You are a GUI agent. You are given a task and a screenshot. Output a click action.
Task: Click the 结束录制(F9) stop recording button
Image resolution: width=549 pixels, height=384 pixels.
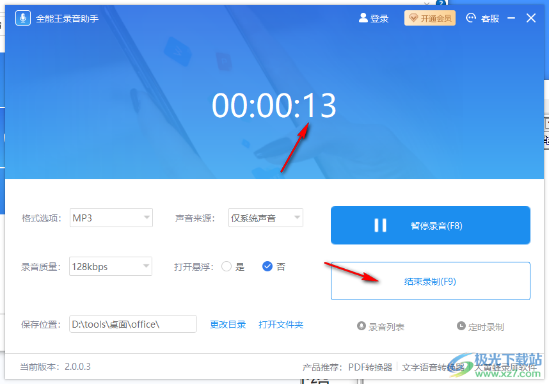click(430, 281)
